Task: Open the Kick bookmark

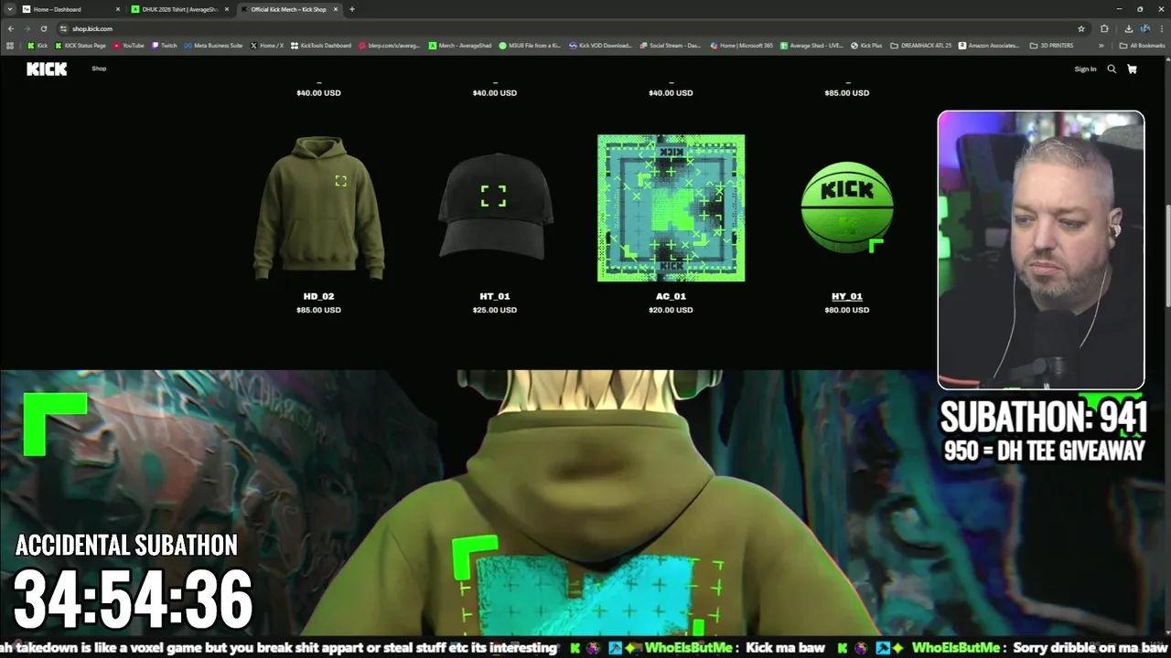Action: 38,45
